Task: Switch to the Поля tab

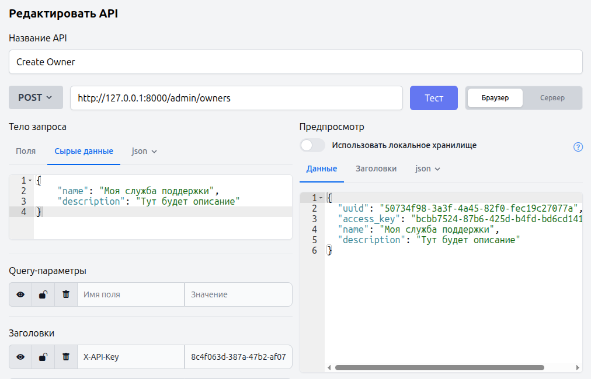Action: pyautogui.click(x=26, y=151)
